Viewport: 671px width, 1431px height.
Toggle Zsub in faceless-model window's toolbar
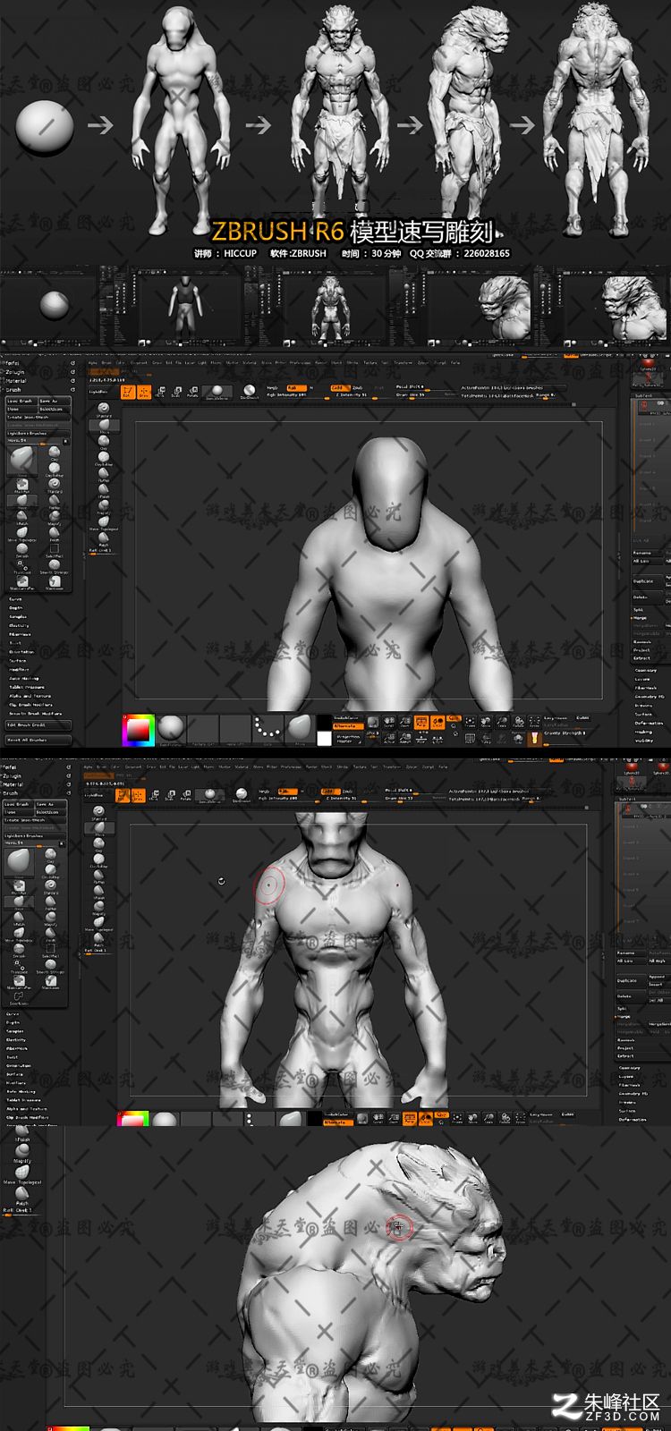click(x=357, y=387)
